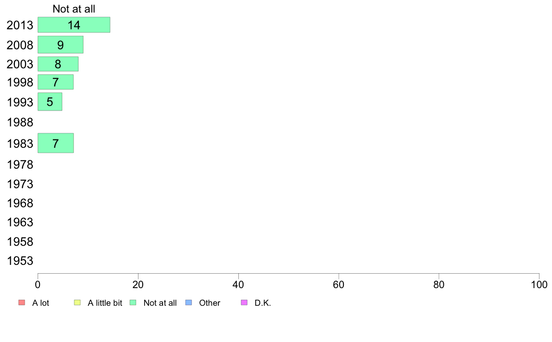
Task: Select the 1993 bar showing 5
Action: point(50,102)
